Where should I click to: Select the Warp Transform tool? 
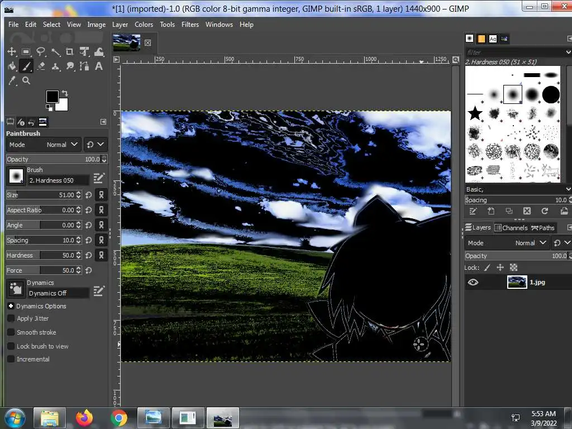99,51
